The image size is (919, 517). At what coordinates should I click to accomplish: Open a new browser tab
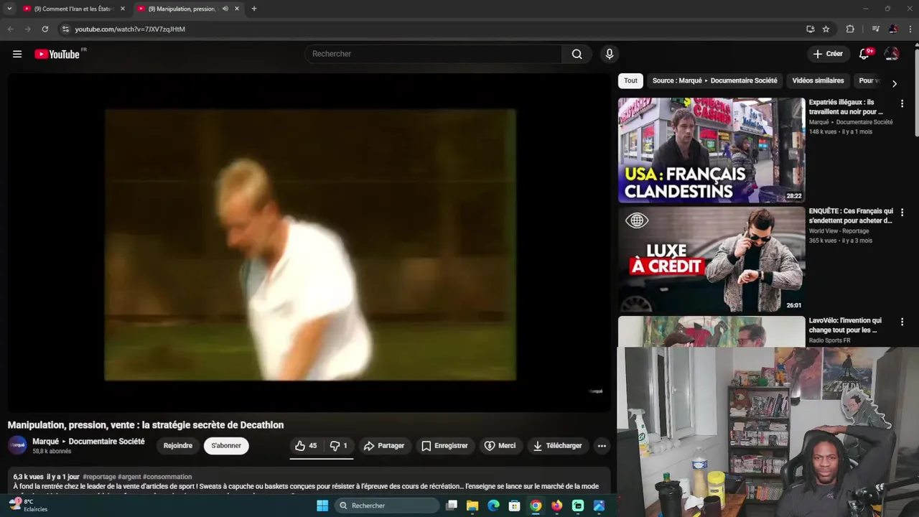click(x=253, y=9)
